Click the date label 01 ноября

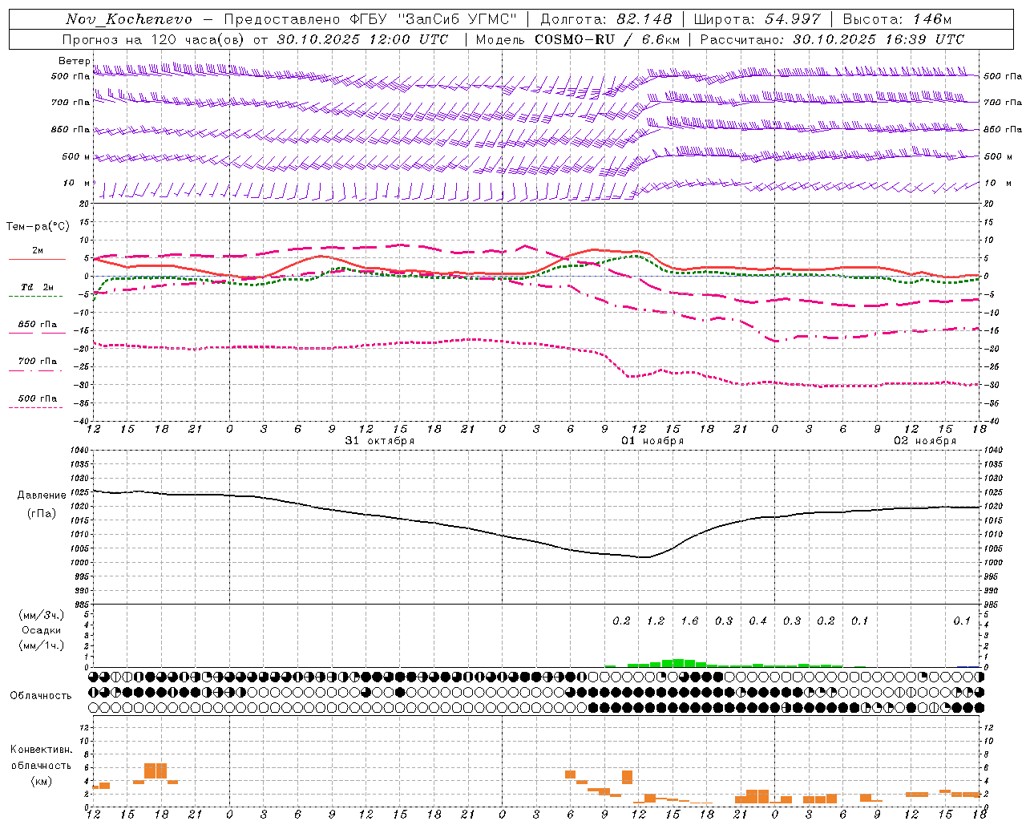652,441
